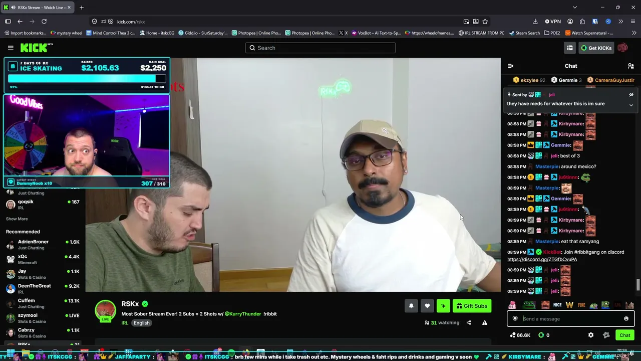List all tabs dropdown
The image size is (641, 361).
coord(574,8)
